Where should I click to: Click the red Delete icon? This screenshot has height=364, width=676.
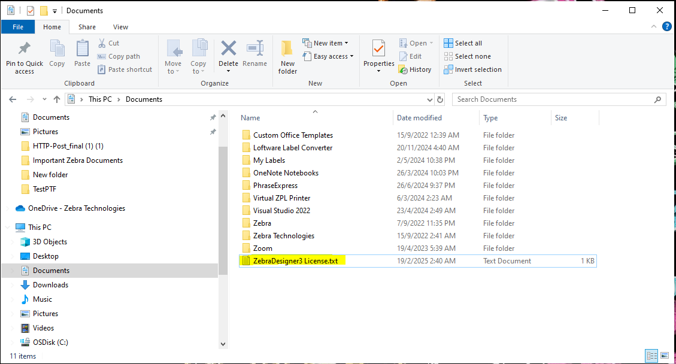pos(228,48)
